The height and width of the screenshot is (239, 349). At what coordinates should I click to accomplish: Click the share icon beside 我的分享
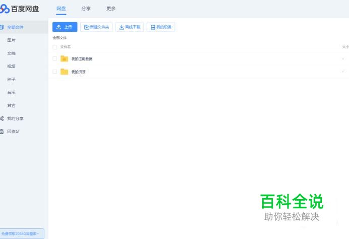(2, 118)
